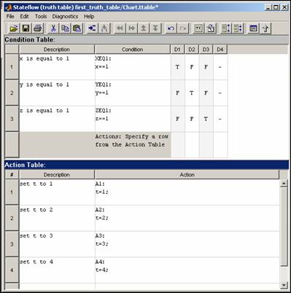
Task: Cut selection using scissors icon
Action: click(53, 28)
